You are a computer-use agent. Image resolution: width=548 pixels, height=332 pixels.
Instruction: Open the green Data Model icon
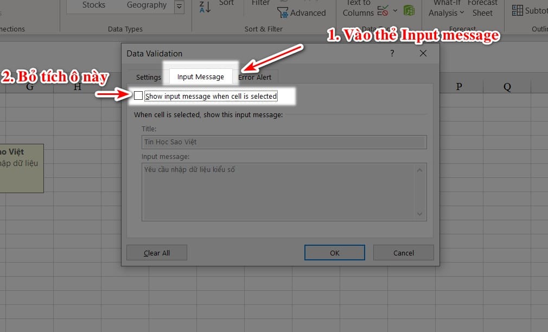coord(409,10)
